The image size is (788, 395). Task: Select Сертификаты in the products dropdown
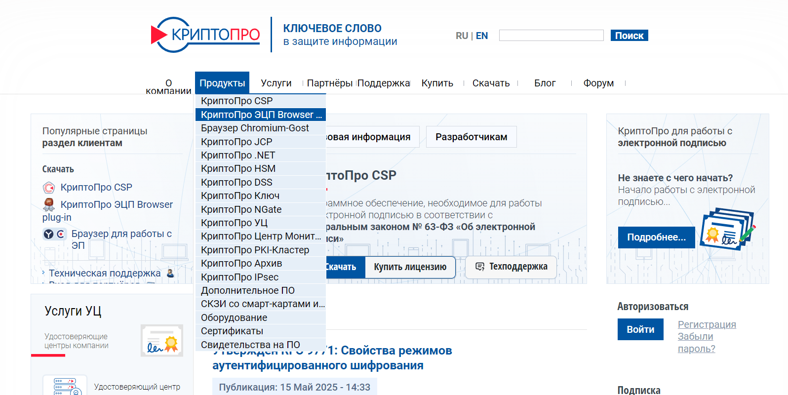pos(232,331)
